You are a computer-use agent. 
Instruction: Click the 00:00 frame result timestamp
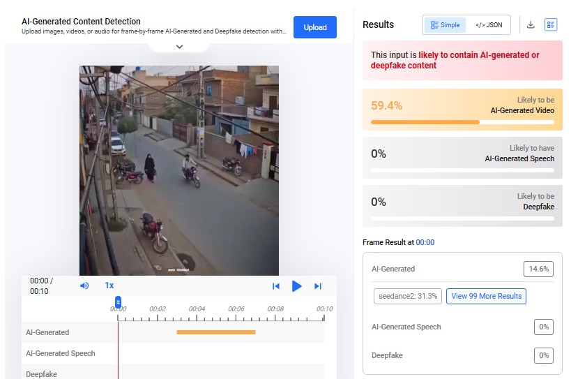click(425, 242)
